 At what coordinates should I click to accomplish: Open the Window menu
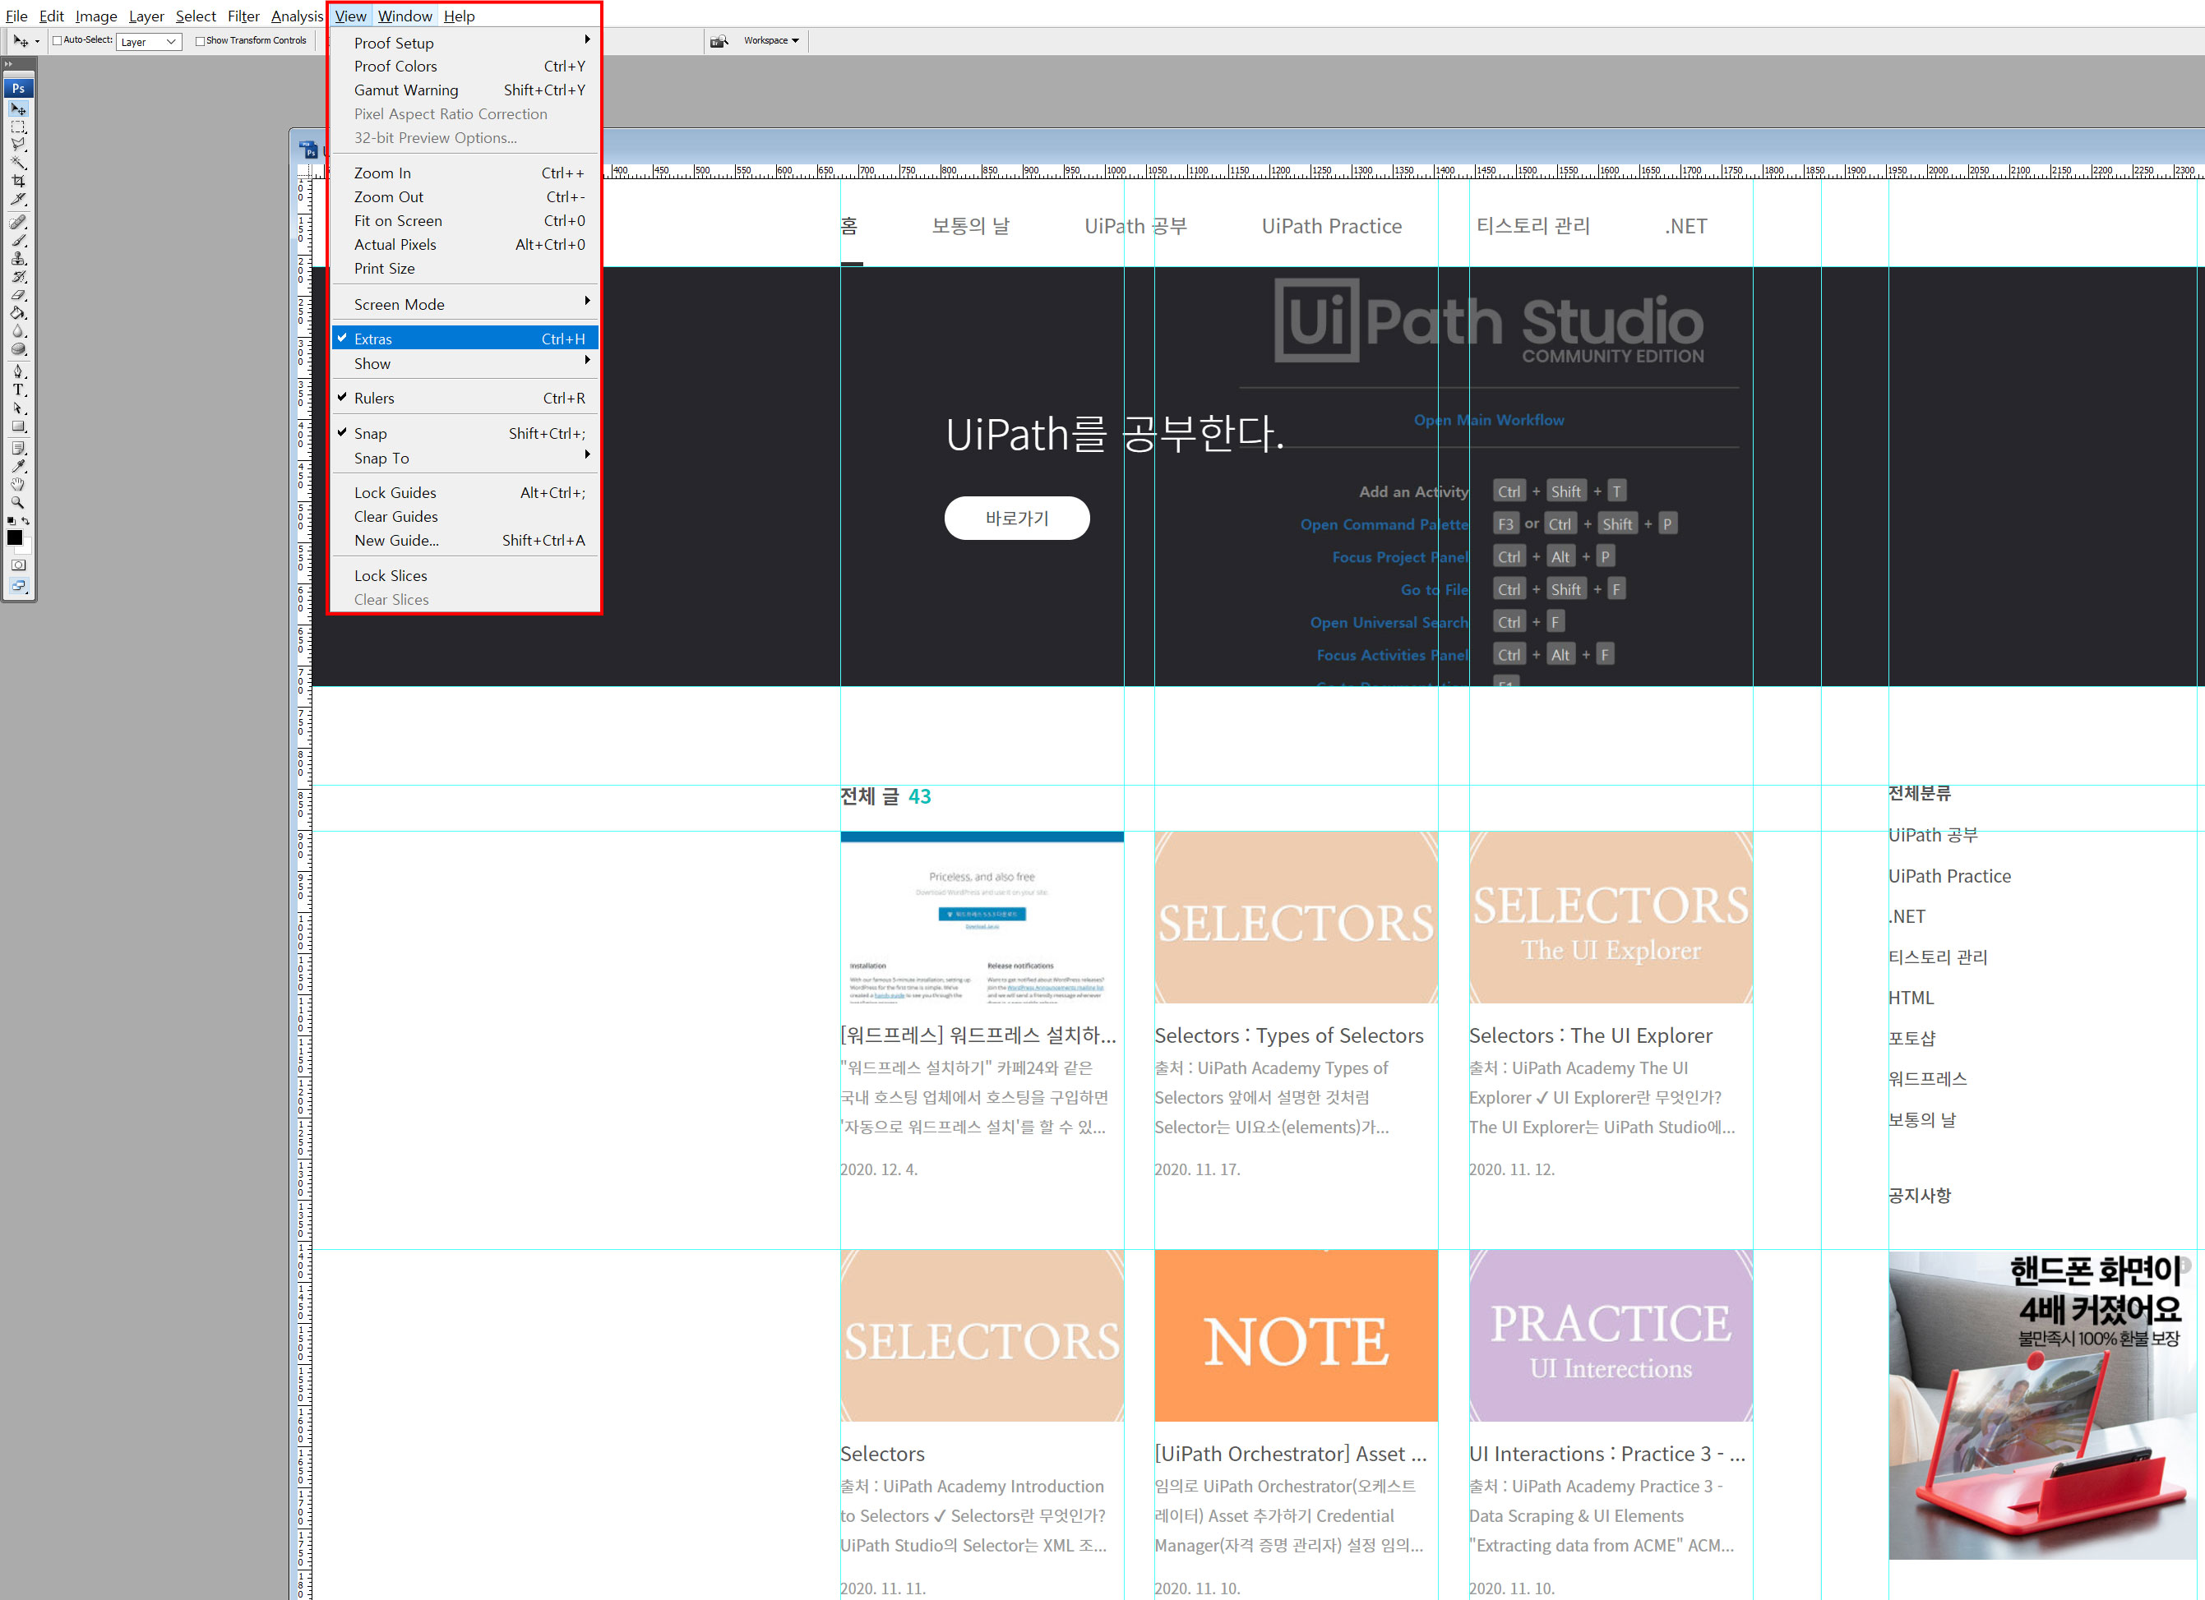[404, 16]
